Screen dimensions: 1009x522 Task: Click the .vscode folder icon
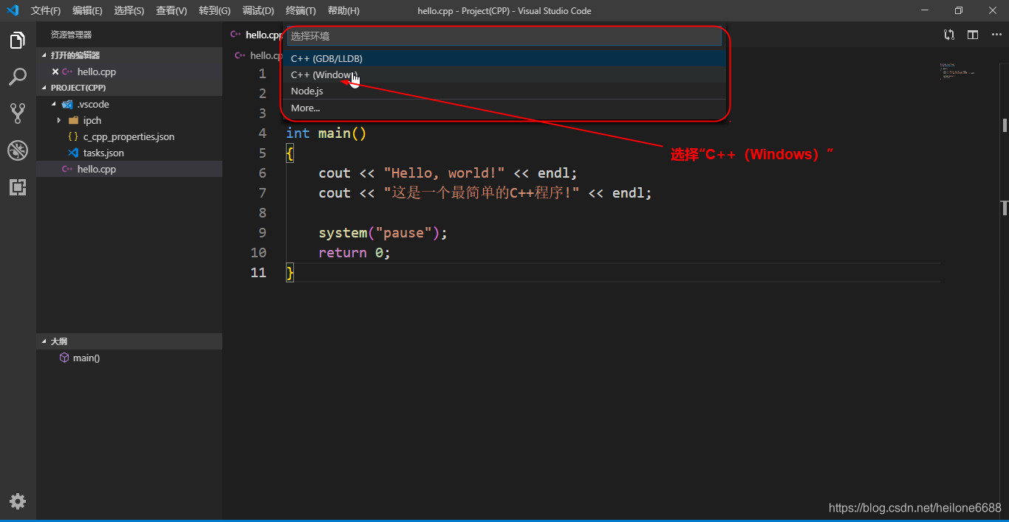[x=67, y=104]
